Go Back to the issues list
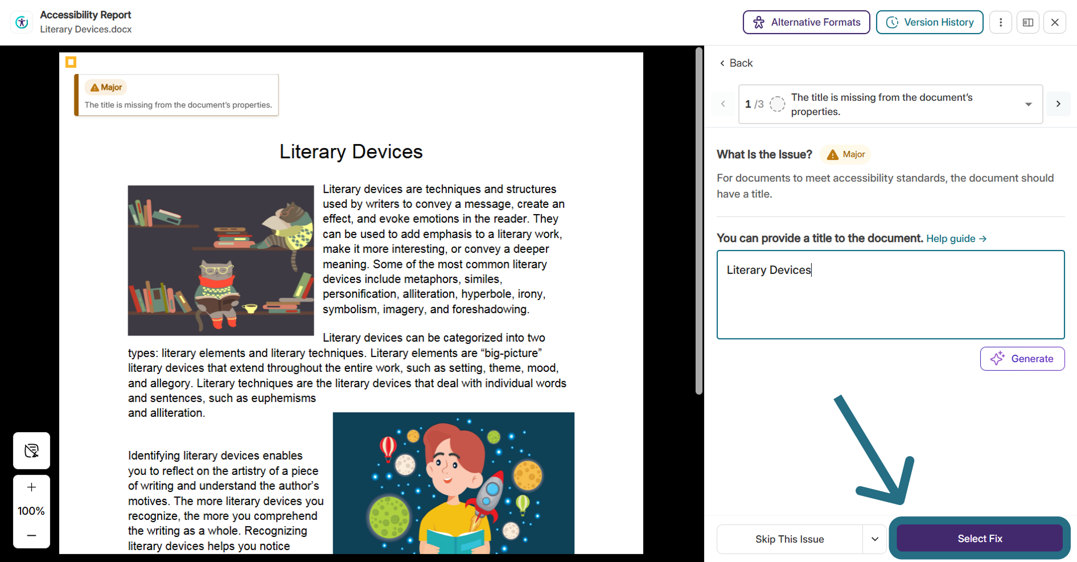The image size is (1077, 562). tap(735, 63)
